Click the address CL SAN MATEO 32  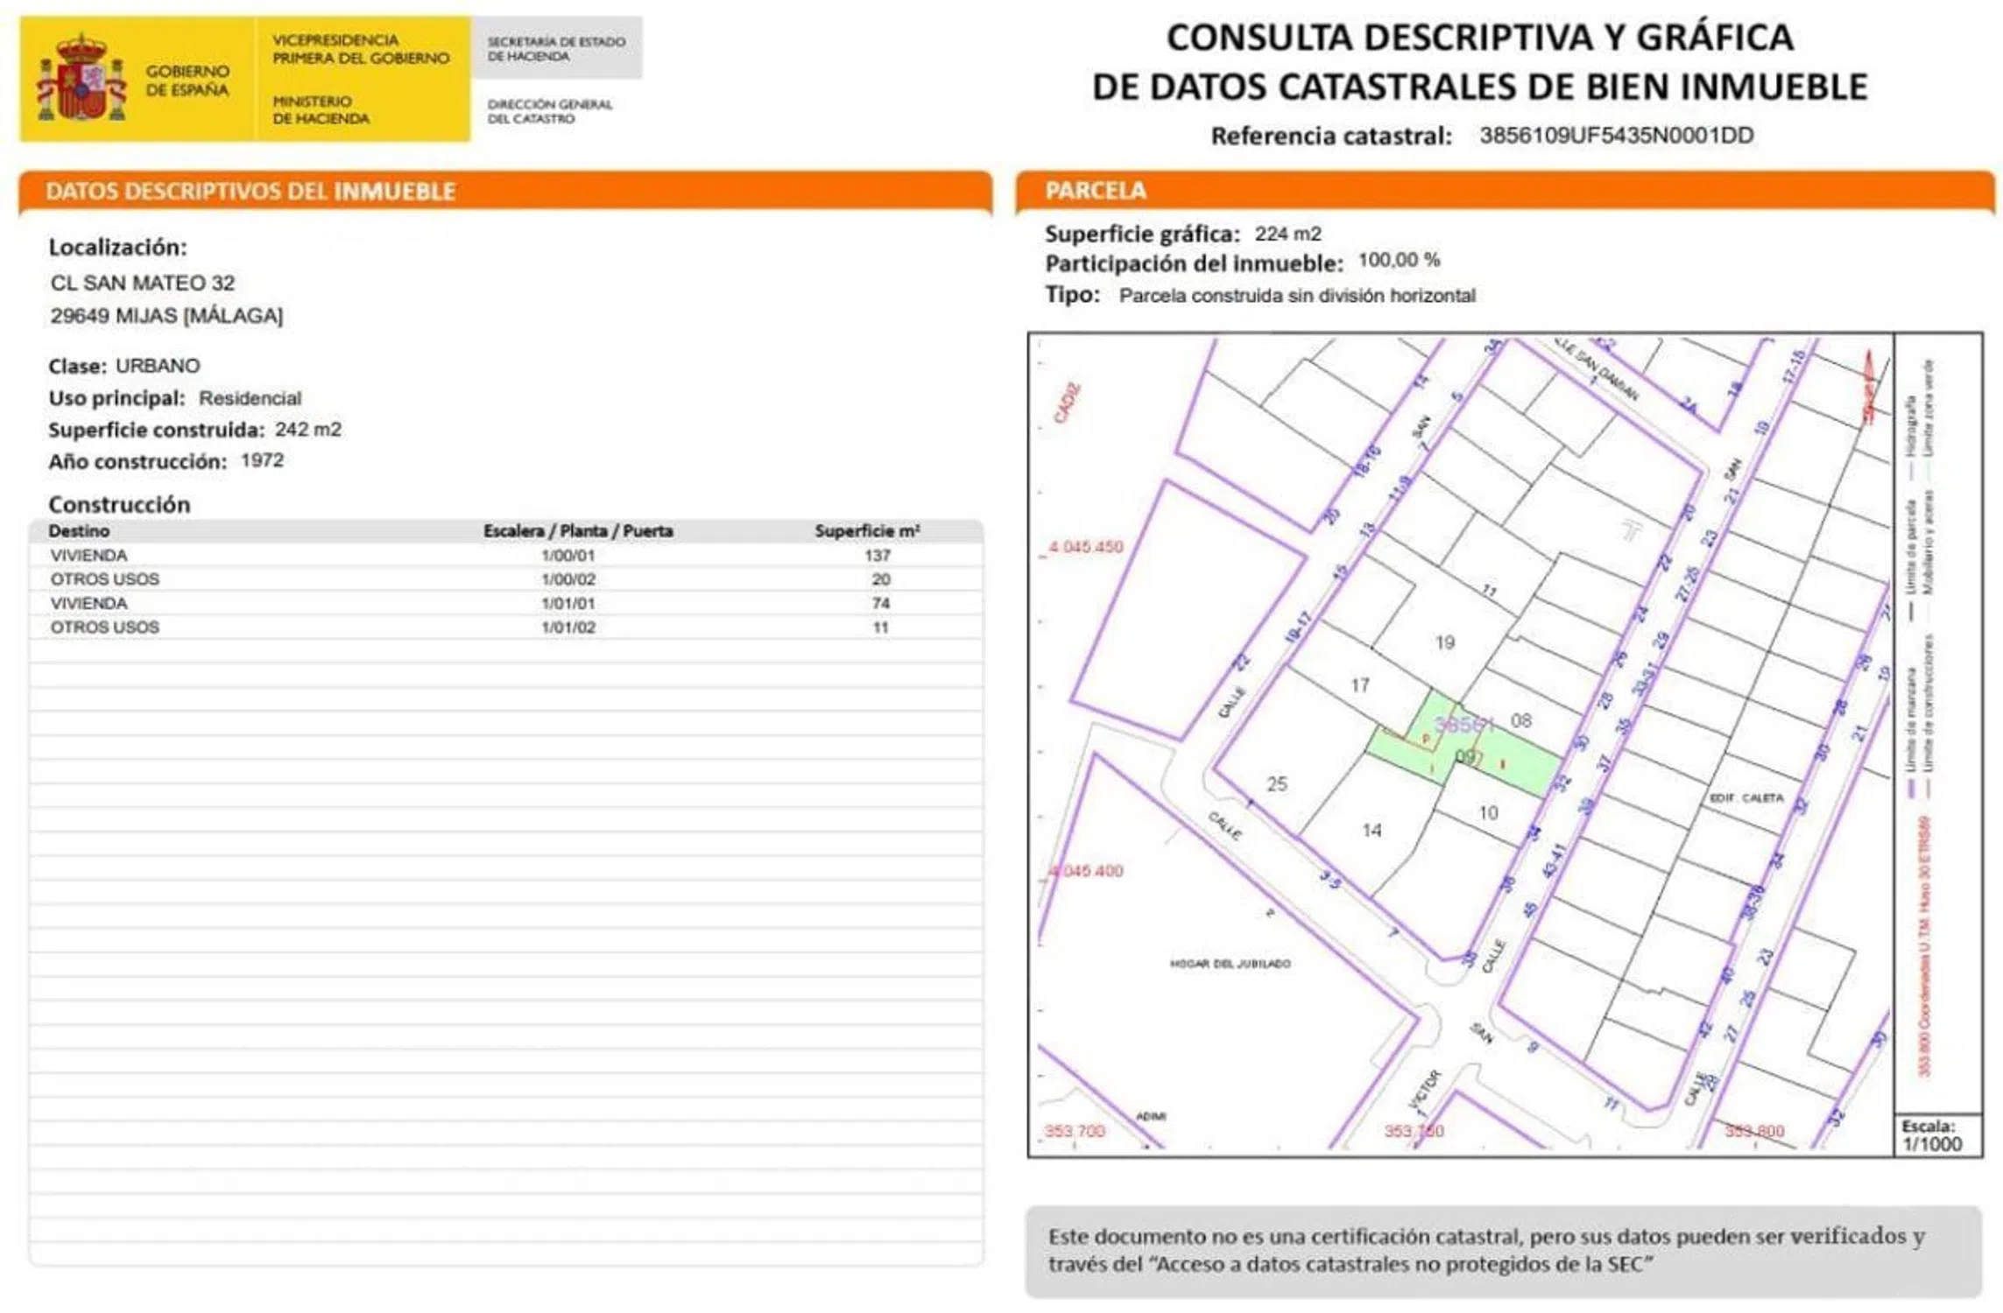[143, 283]
